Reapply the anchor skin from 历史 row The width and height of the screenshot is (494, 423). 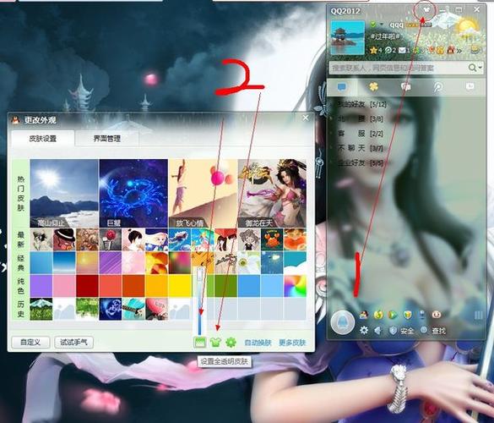(x=111, y=309)
